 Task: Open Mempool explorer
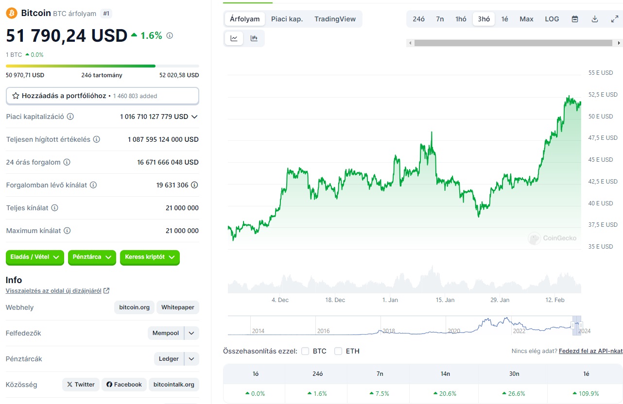pyautogui.click(x=166, y=333)
